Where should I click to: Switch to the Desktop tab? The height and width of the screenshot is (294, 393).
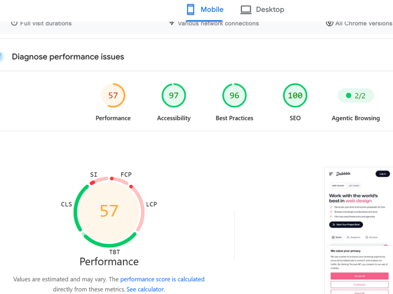point(262,10)
